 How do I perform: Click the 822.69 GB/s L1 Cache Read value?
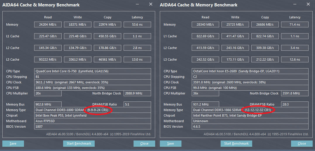[x=205, y=36]
